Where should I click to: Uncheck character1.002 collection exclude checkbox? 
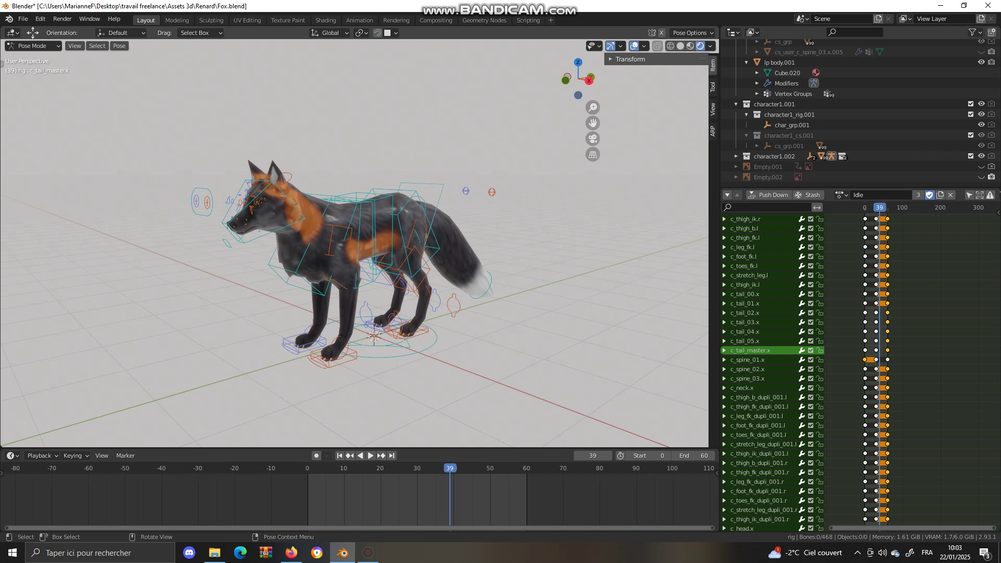pos(971,156)
